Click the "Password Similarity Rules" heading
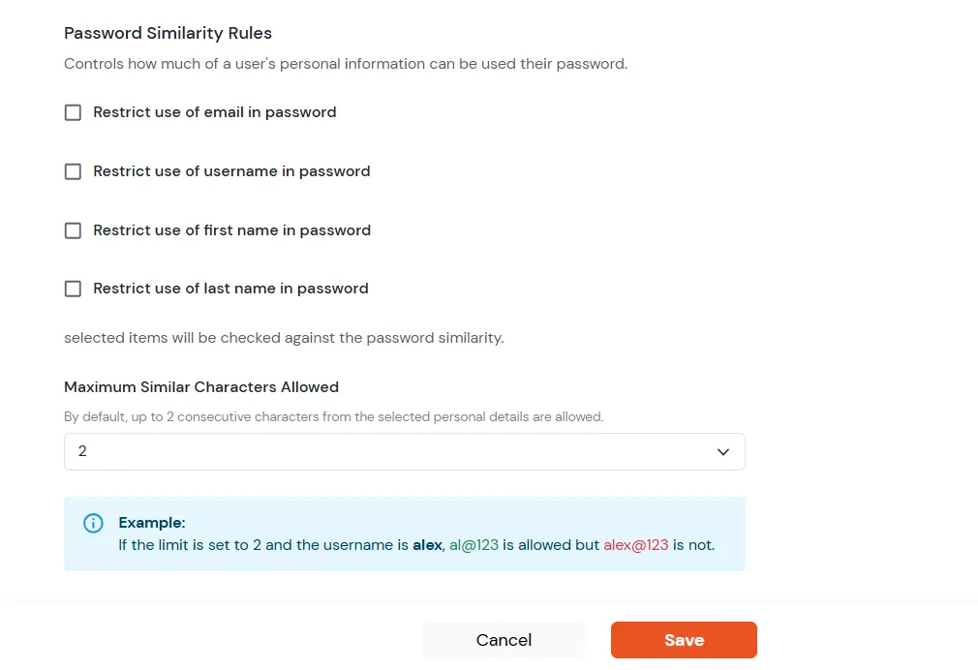This screenshot has width=978, height=670. (x=168, y=33)
